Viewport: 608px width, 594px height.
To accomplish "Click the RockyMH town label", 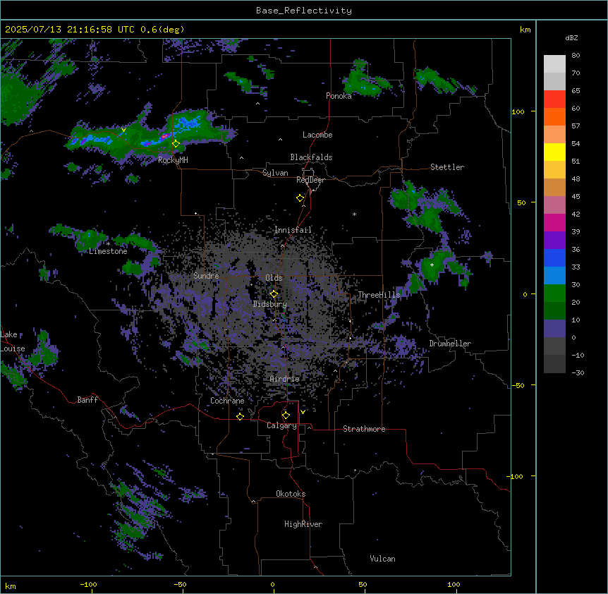I will pyautogui.click(x=173, y=160).
